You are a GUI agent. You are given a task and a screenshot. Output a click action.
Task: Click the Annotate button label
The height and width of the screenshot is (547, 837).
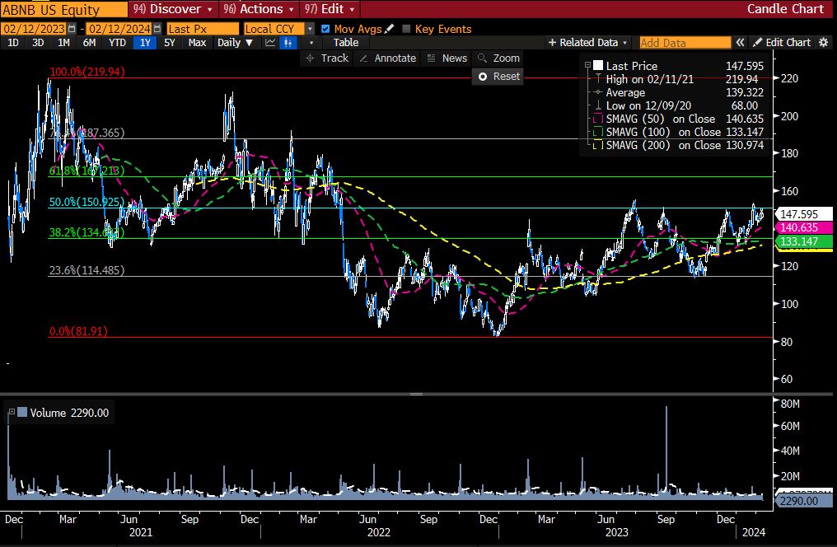pyautogui.click(x=395, y=58)
